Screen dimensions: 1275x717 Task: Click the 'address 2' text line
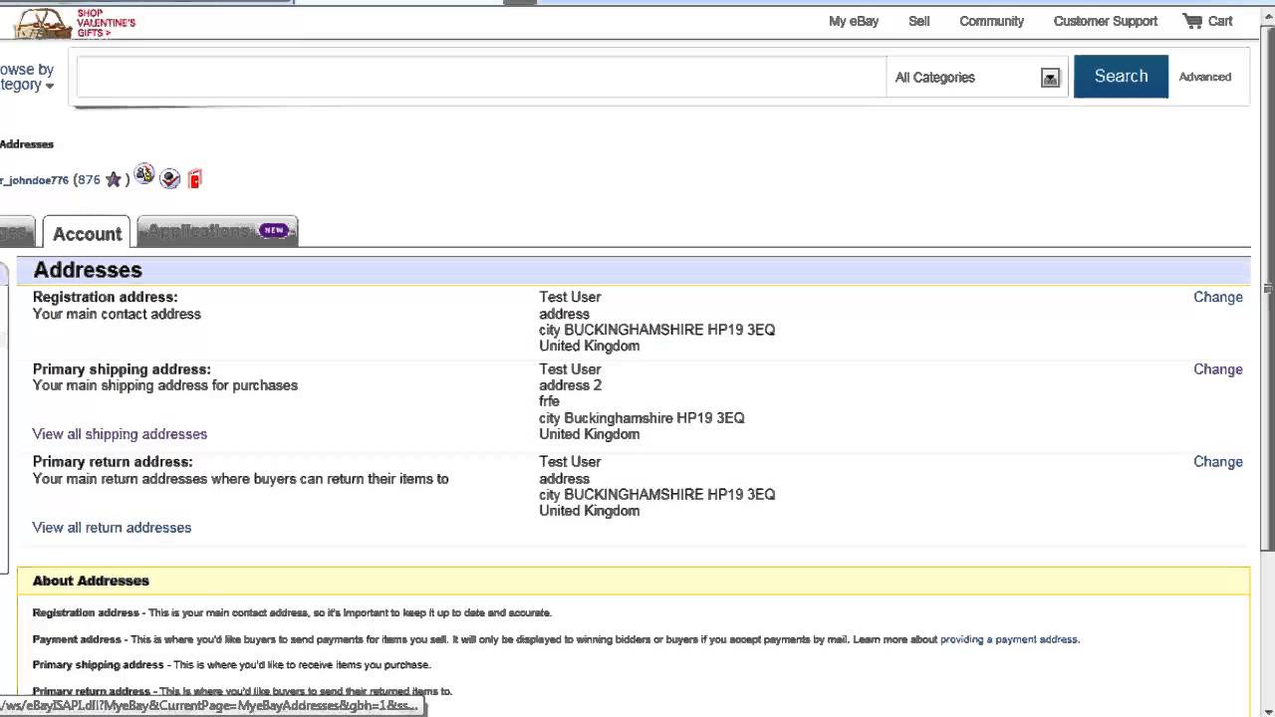click(x=570, y=385)
